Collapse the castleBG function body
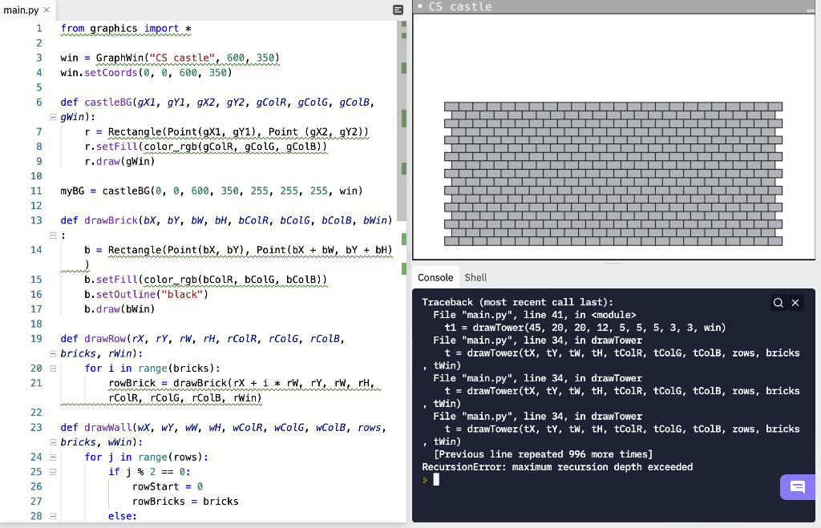This screenshot has width=821, height=528. [x=52, y=115]
